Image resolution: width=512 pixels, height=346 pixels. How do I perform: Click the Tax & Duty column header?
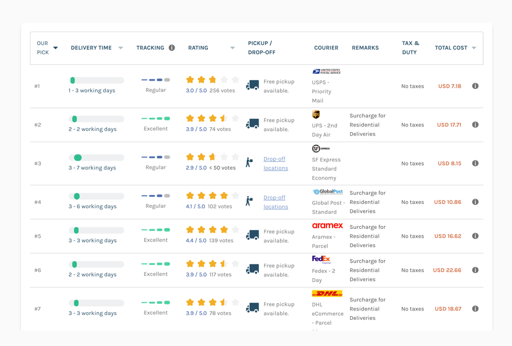click(410, 48)
